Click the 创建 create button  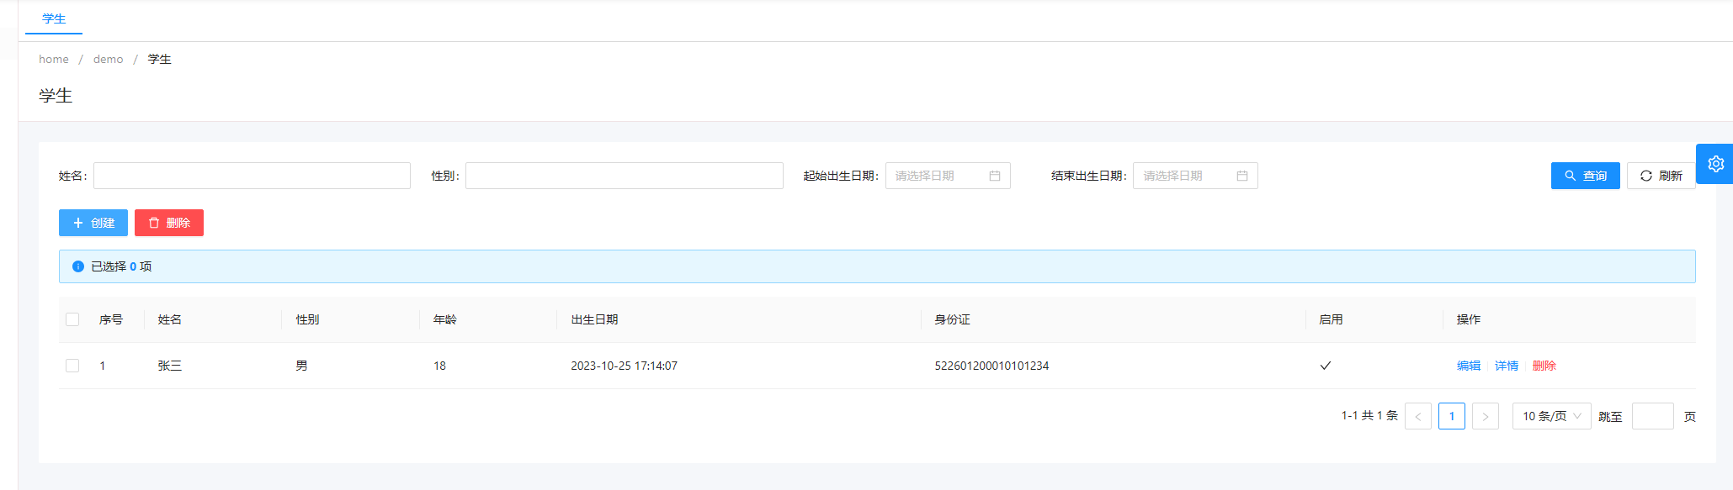pyautogui.click(x=93, y=223)
